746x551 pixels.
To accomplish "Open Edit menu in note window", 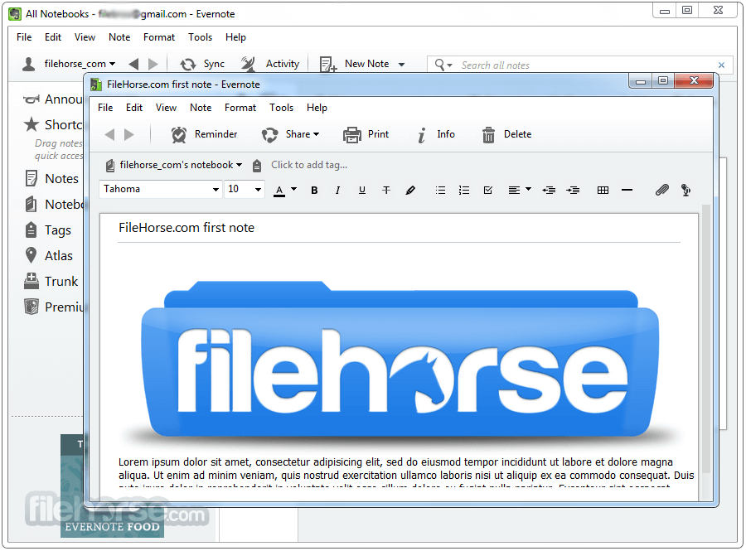I will [134, 108].
